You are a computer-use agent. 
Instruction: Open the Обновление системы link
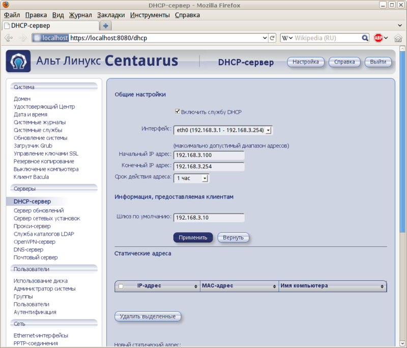click(41, 138)
